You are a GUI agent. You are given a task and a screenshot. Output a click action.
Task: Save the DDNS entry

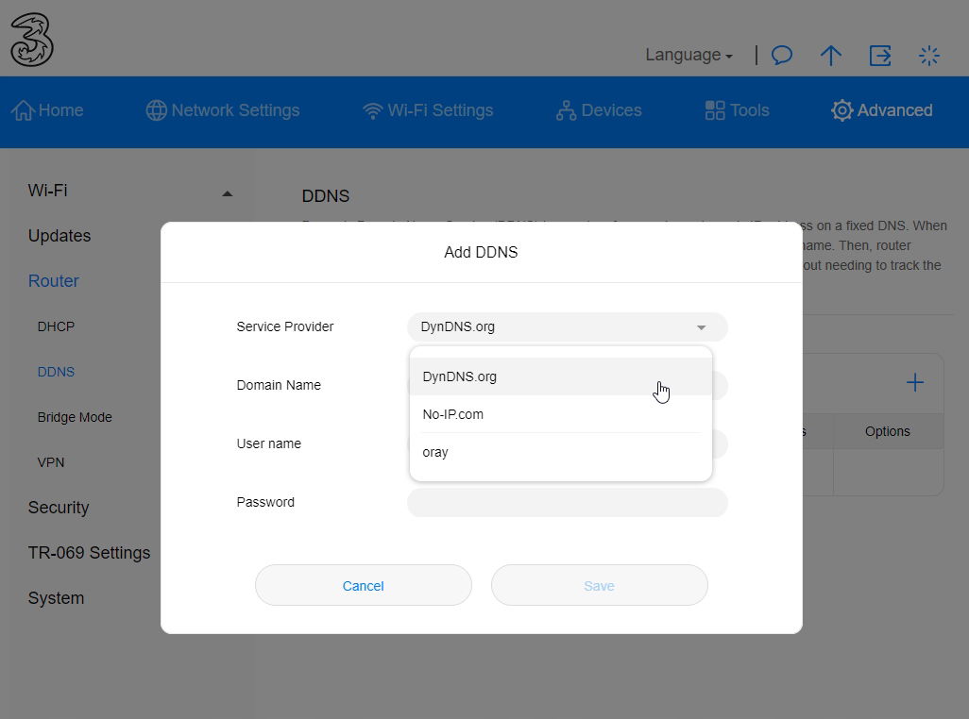click(600, 585)
